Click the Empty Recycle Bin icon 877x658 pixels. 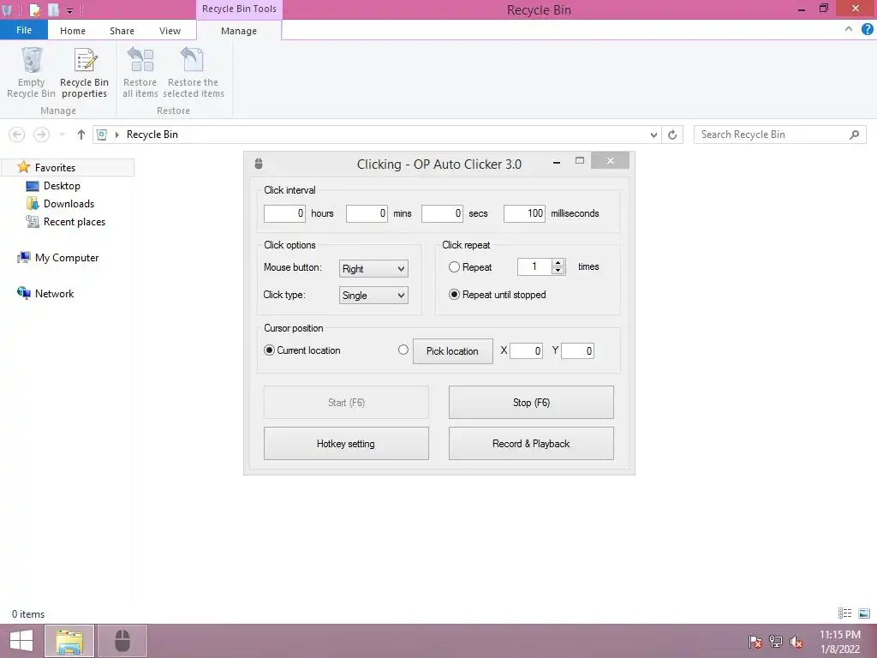point(32,61)
